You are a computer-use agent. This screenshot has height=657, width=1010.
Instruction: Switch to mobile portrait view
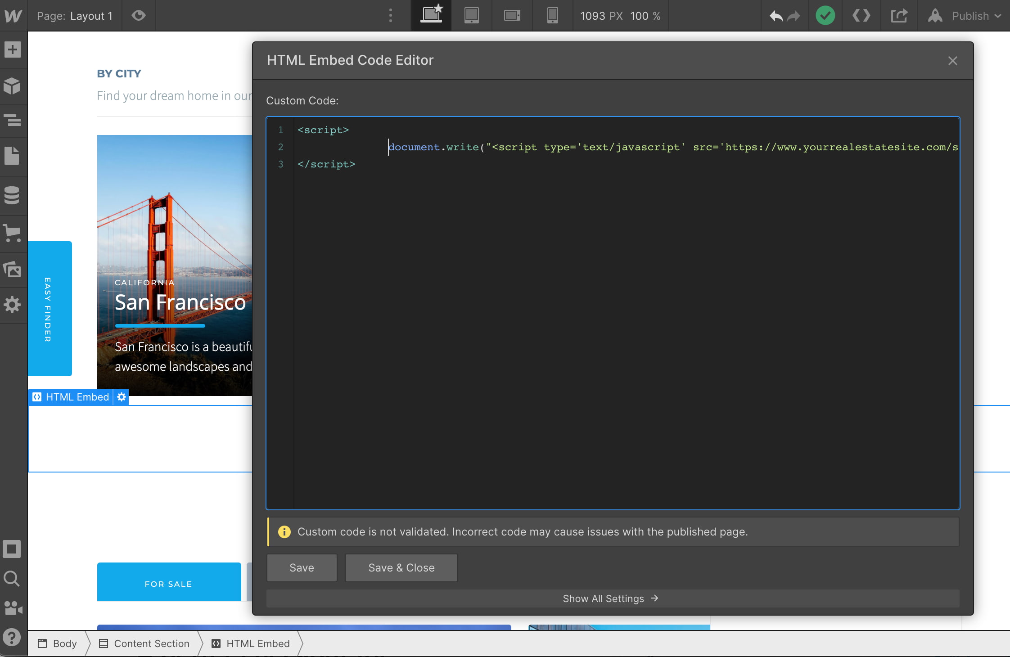552,16
